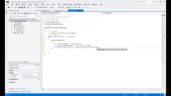Click the Undo toolbar icon
This screenshot has height=96, width=171.
point(28,7)
